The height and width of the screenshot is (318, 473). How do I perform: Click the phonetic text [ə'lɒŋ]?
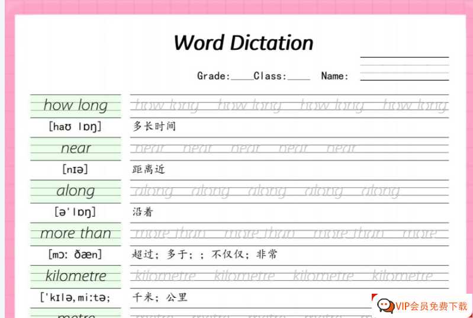(75, 212)
